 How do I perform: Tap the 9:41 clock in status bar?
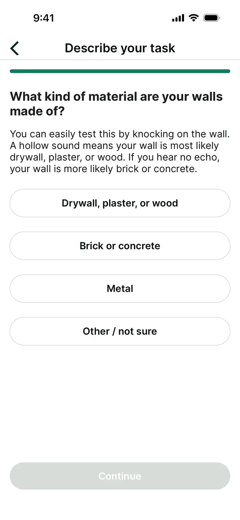(x=44, y=18)
